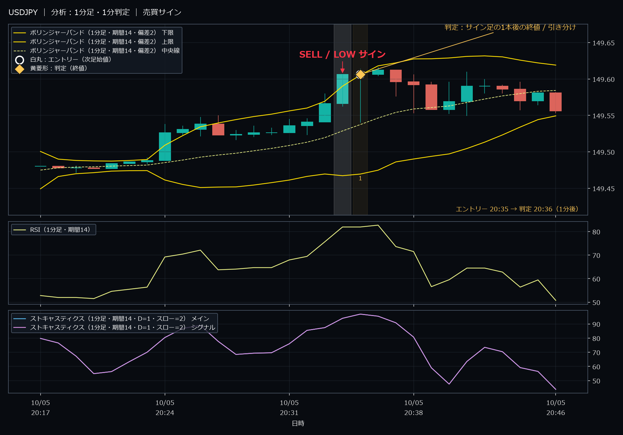The width and height of the screenshot is (623, 435).
Task: Click the 白丸：エントリー（次足始値） legend text
Action: coord(71,59)
